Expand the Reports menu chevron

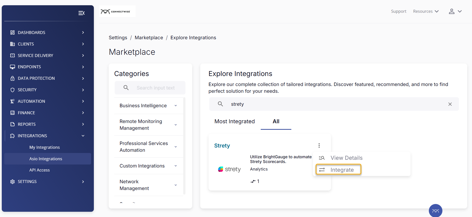(x=83, y=124)
